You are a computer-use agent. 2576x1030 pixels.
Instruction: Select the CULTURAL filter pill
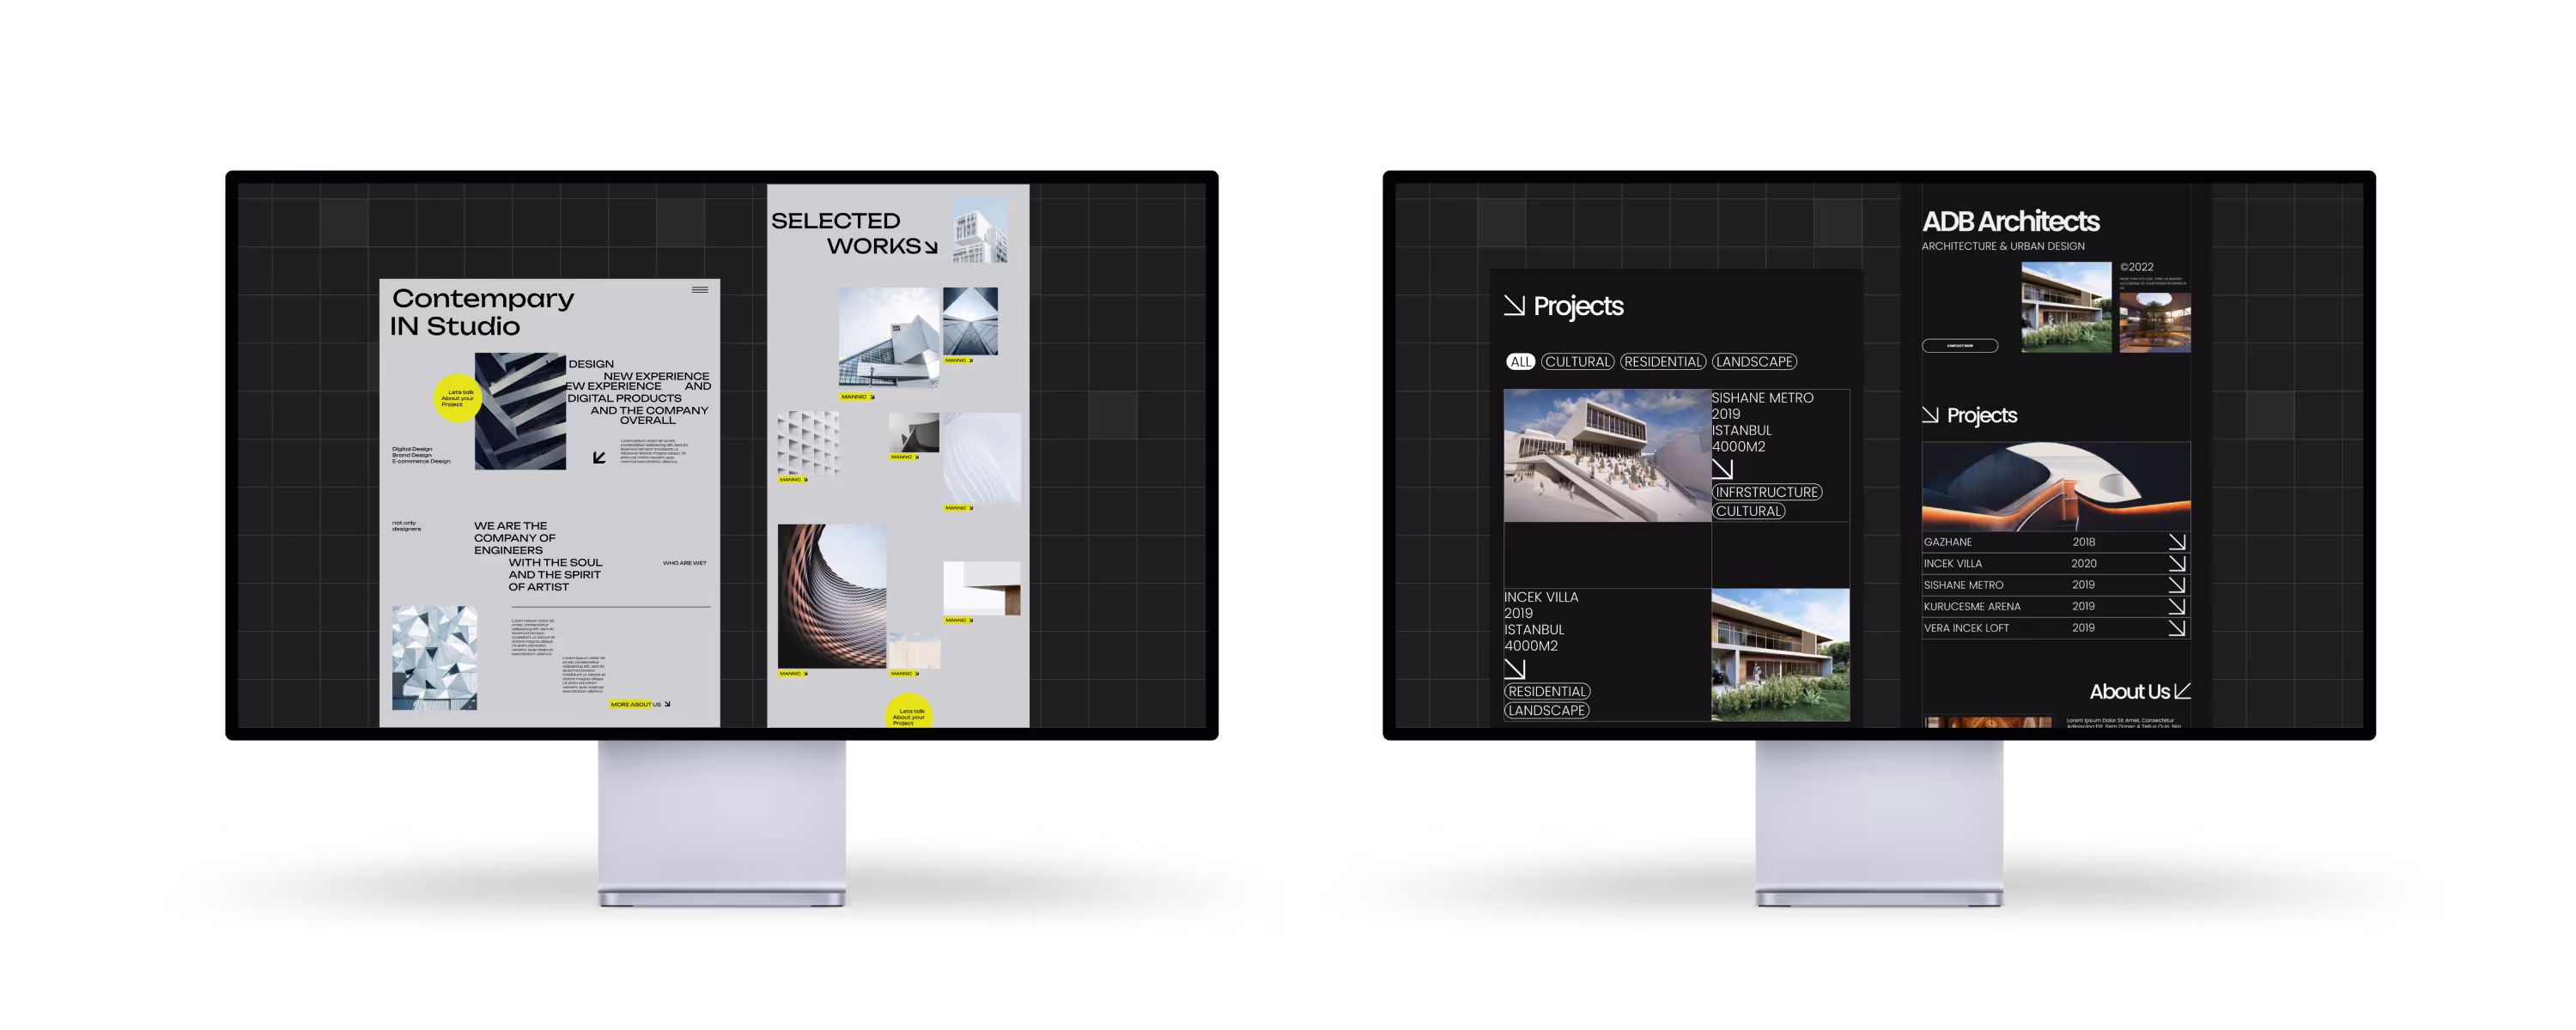pyautogui.click(x=1577, y=362)
